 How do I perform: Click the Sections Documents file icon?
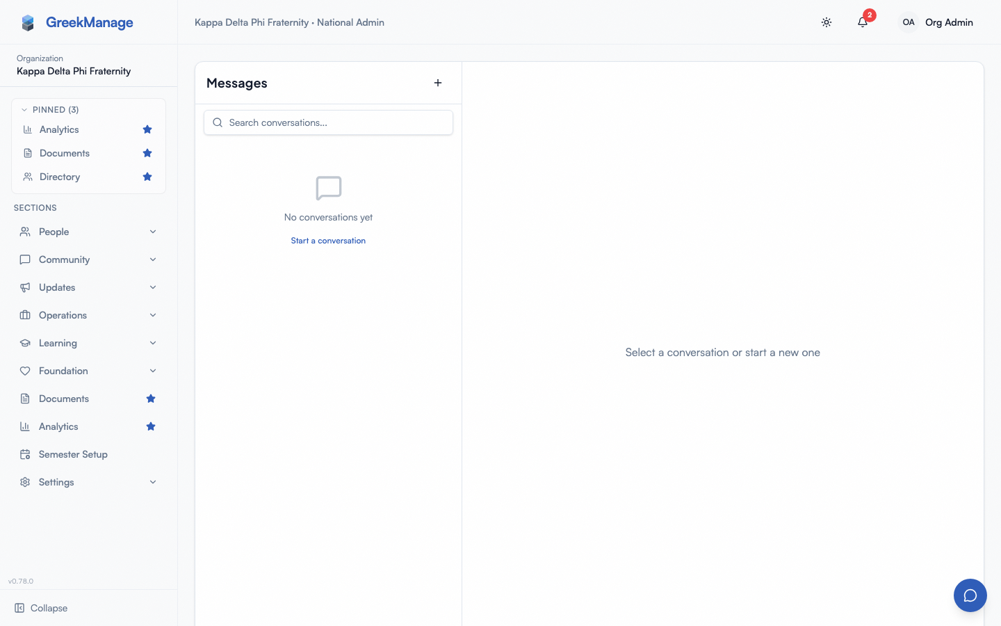[25, 399]
